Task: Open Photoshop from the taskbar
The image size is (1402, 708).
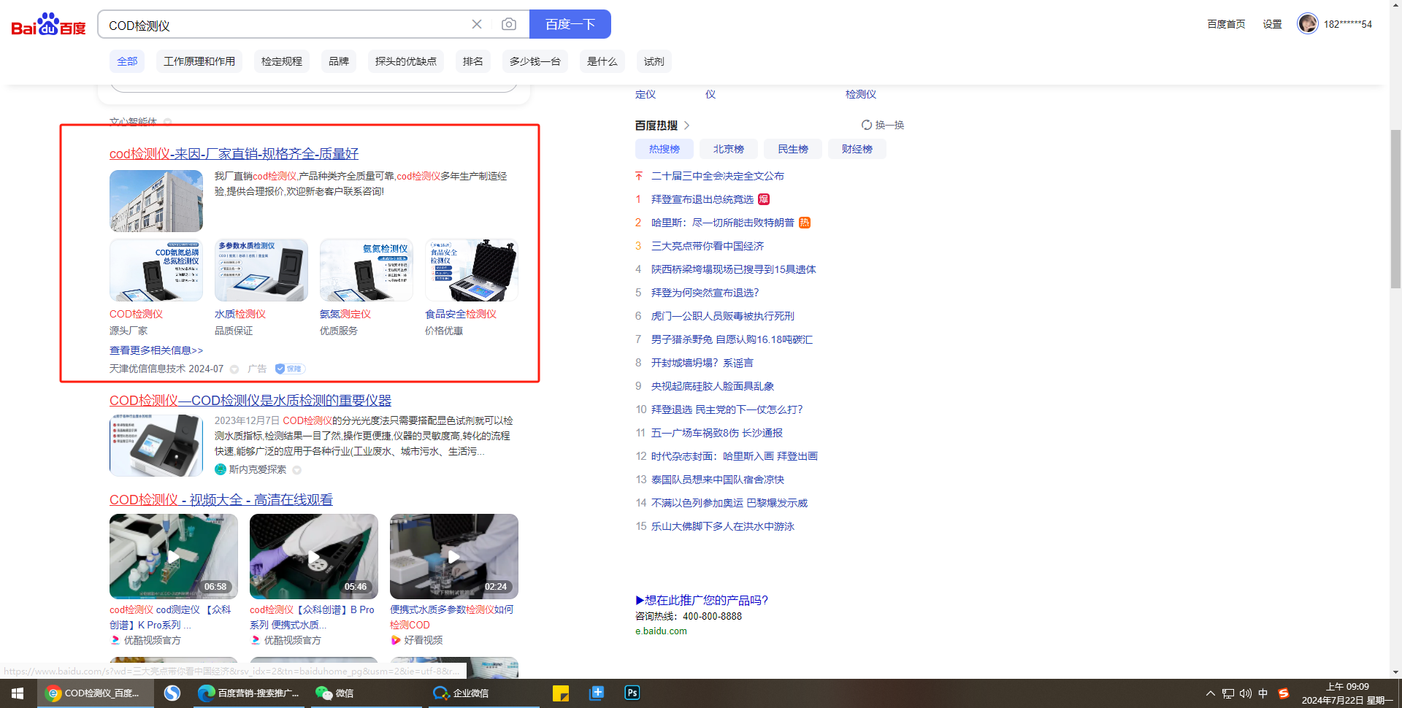Action: (x=632, y=693)
